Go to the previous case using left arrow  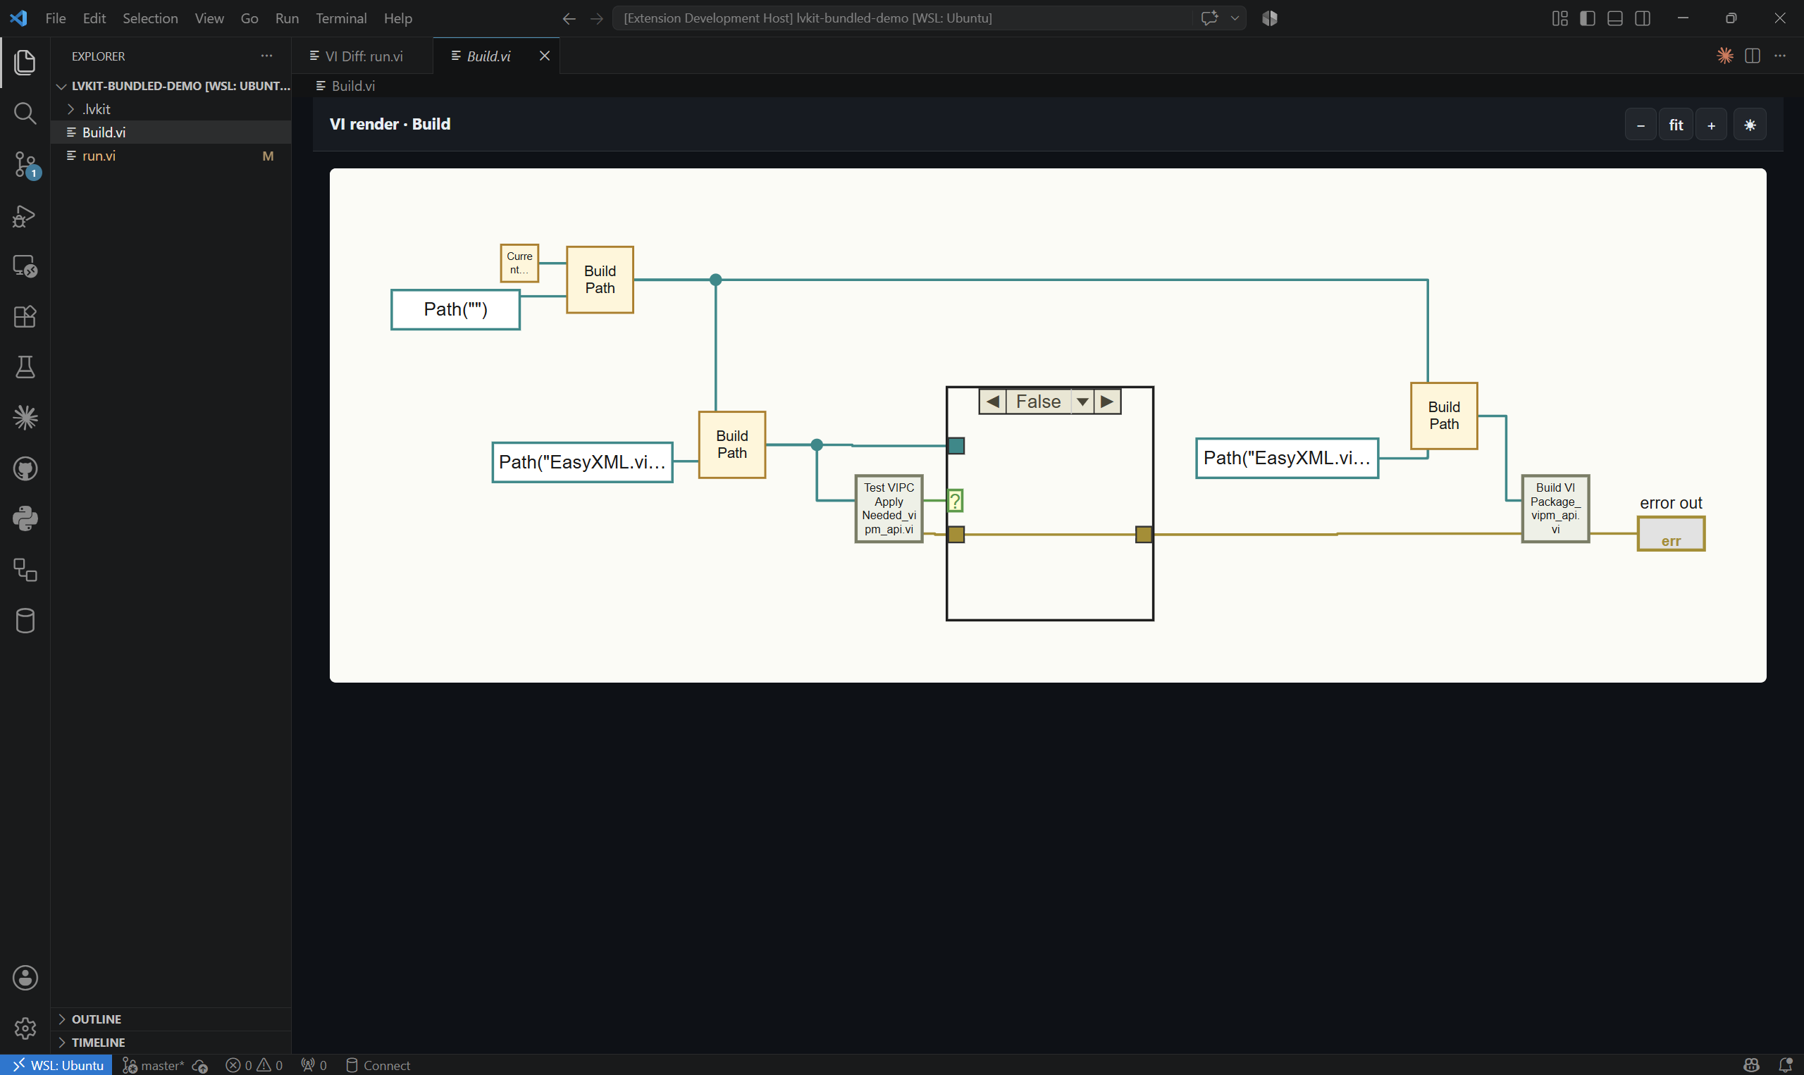tap(993, 402)
